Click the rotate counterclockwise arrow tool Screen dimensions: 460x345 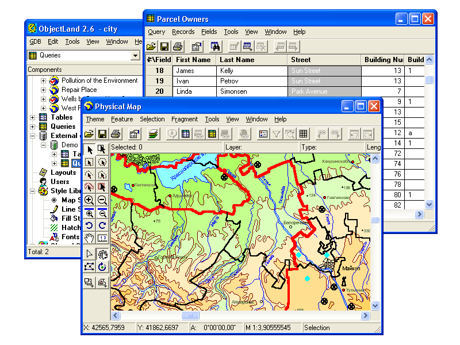pos(89,225)
